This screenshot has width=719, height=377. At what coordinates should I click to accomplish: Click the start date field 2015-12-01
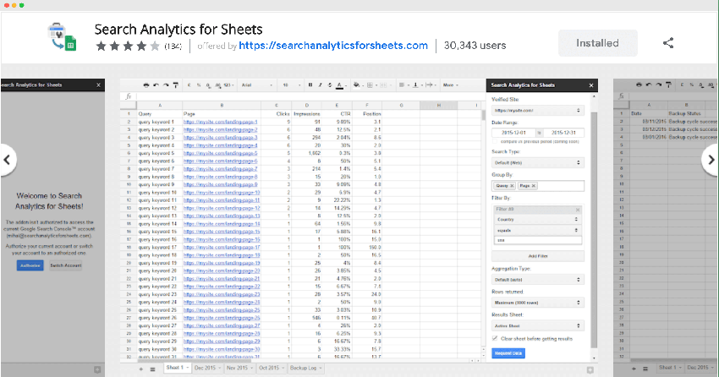[x=513, y=132]
